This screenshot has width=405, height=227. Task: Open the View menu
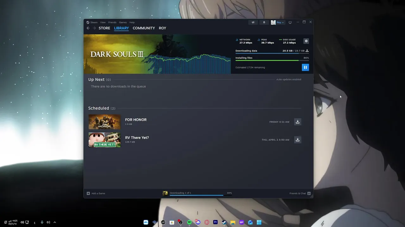tap(103, 22)
